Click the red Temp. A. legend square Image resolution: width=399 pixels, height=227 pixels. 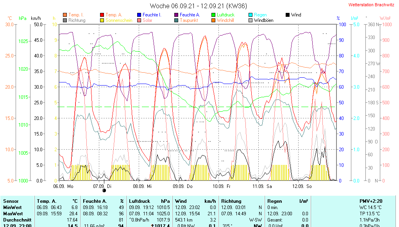point(102,15)
